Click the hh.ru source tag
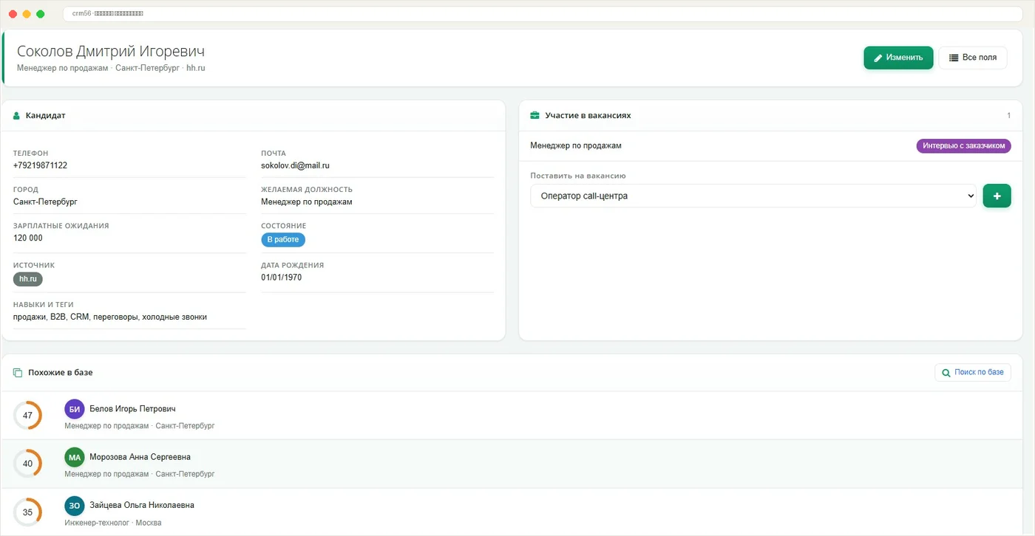Screen dimensions: 1035x536 click(28, 279)
